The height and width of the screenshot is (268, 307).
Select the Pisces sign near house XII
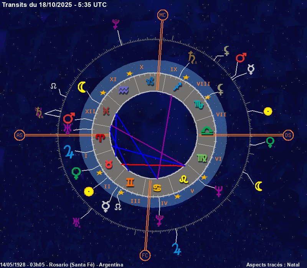[x=106, y=111]
